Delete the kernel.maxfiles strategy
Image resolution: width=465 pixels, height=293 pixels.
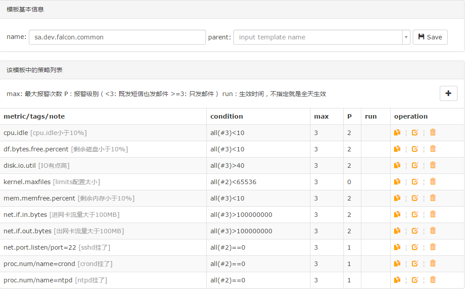pos(433,181)
